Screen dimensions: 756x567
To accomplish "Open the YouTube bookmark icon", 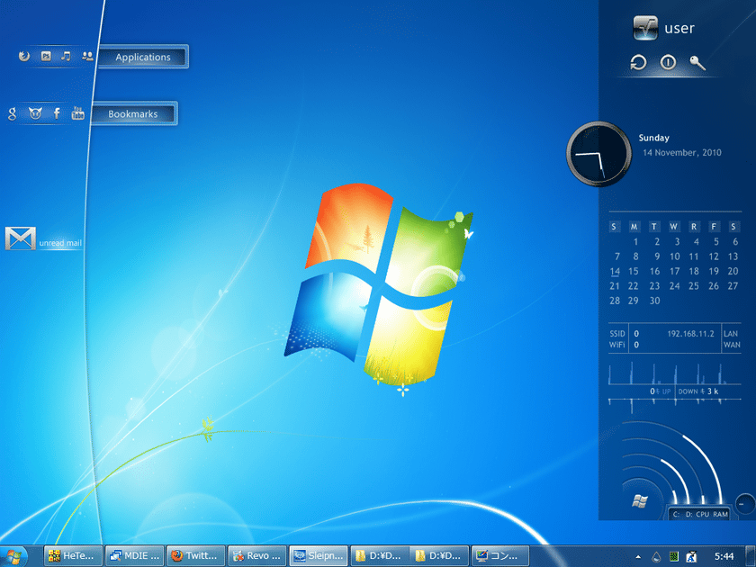I will pyautogui.click(x=77, y=112).
